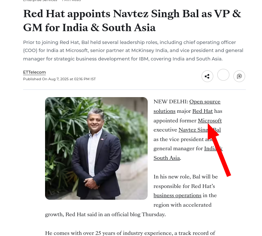The height and width of the screenshot is (236, 262).
Task: Click the "growth, Red Hat said" line
Action: pyautogui.click(x=106, y=214)
